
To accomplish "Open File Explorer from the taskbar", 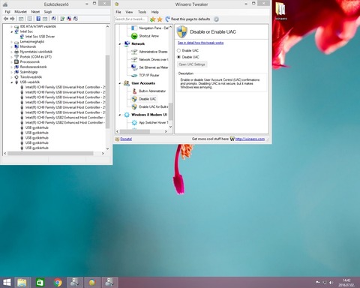I will point(22,283).
